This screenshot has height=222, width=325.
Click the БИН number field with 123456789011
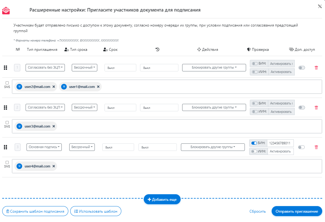280,143
